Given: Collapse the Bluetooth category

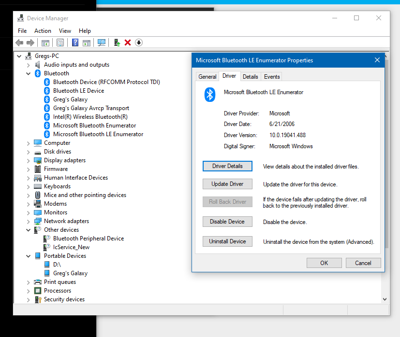Looking at the screenshot, I should 29,73.
